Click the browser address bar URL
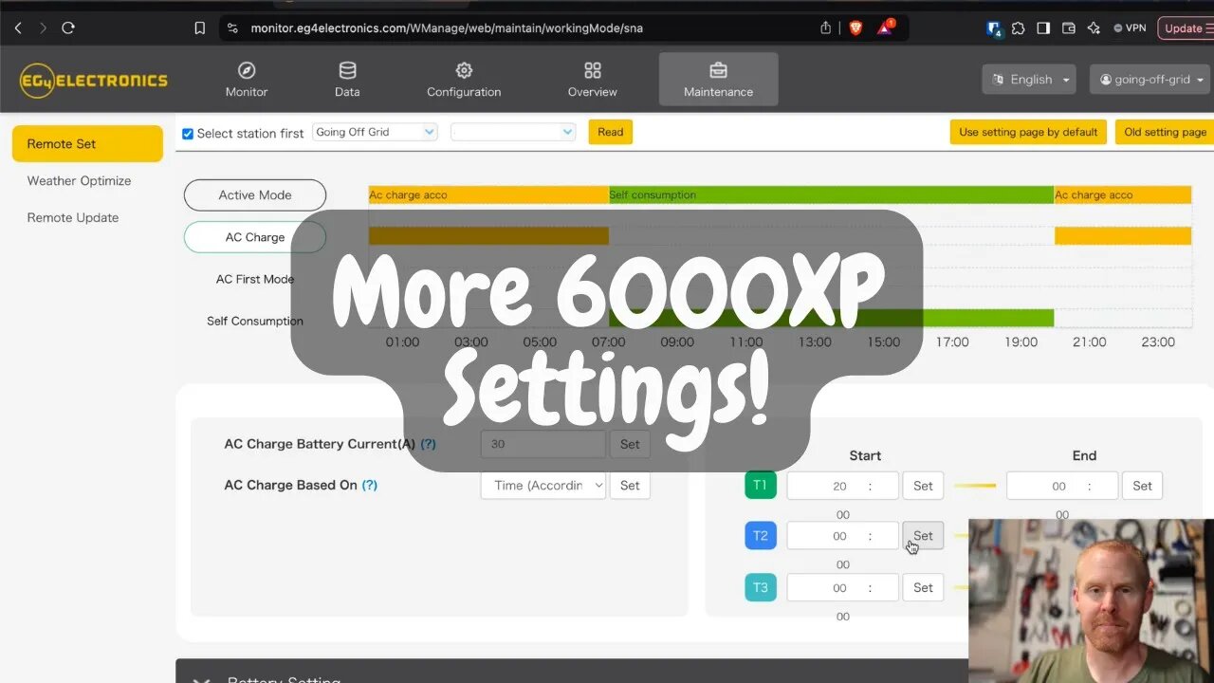The width and height of the screenshot is (1214, 683). click(x=447, y=28)
